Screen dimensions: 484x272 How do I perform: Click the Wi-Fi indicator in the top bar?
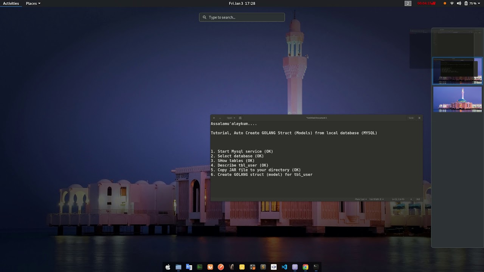(452, 3)
